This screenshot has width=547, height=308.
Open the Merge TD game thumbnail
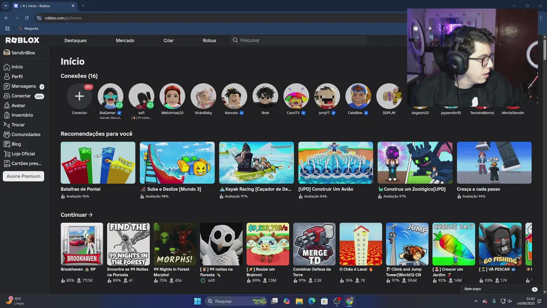[x=314, y=244]
